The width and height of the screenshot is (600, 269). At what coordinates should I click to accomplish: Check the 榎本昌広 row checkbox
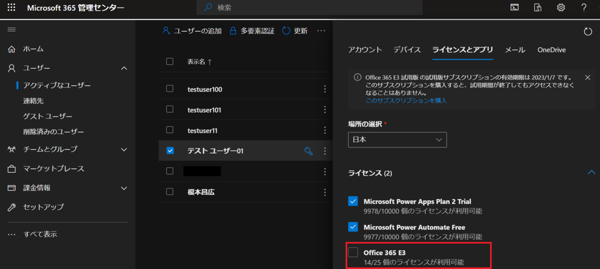[x=169, y=191]
